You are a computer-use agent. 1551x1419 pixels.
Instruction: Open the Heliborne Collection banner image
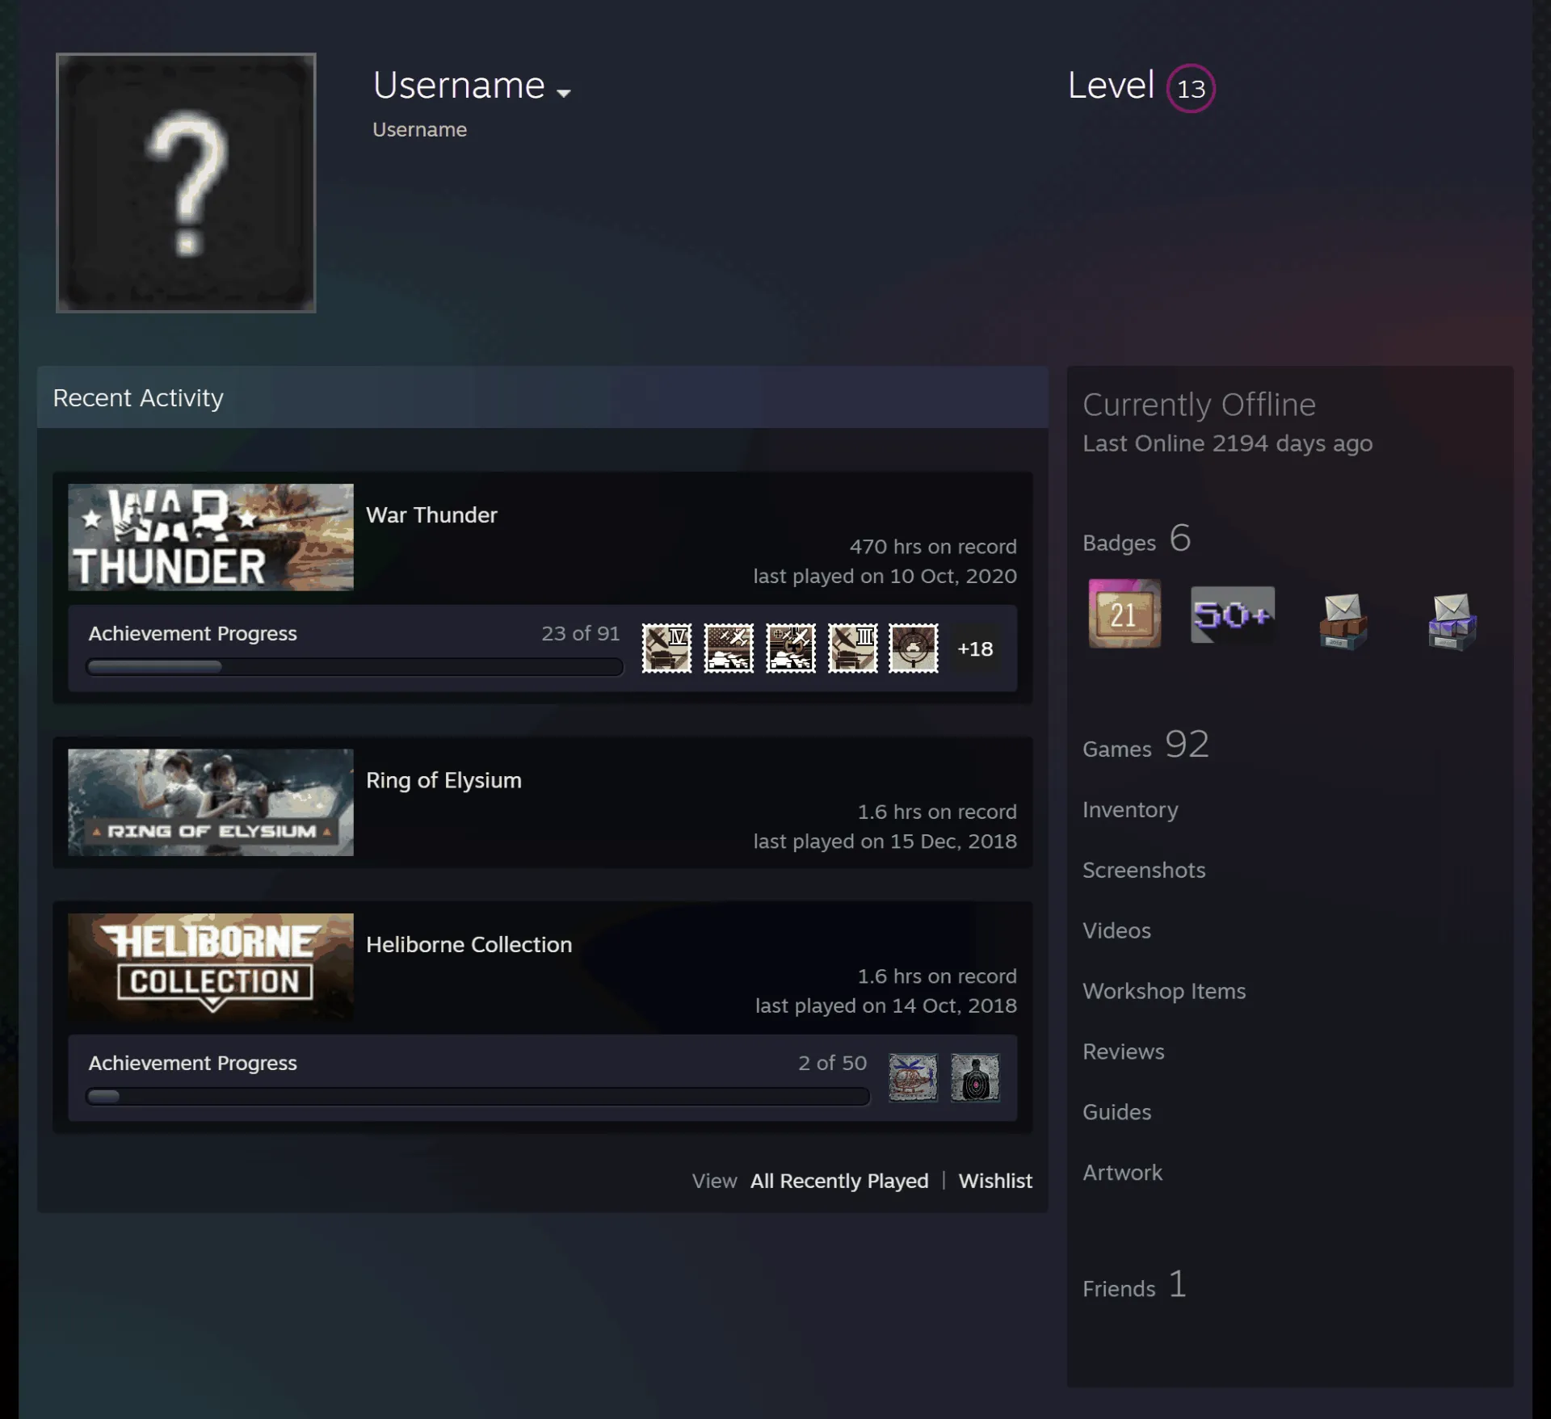click(211, 967)
